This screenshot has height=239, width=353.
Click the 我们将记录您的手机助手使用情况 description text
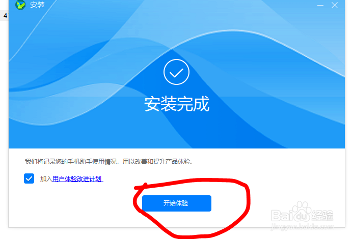click(x=109, y=161)
